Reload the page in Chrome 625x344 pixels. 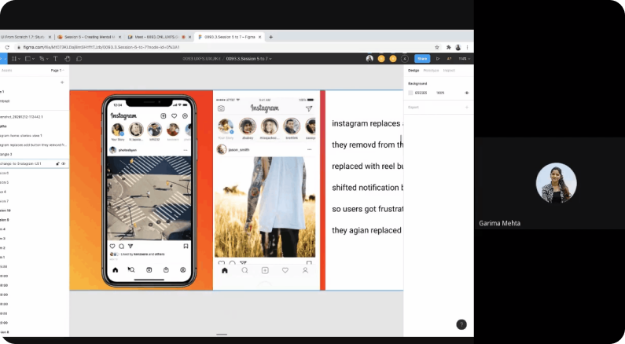tap(7, 47)
